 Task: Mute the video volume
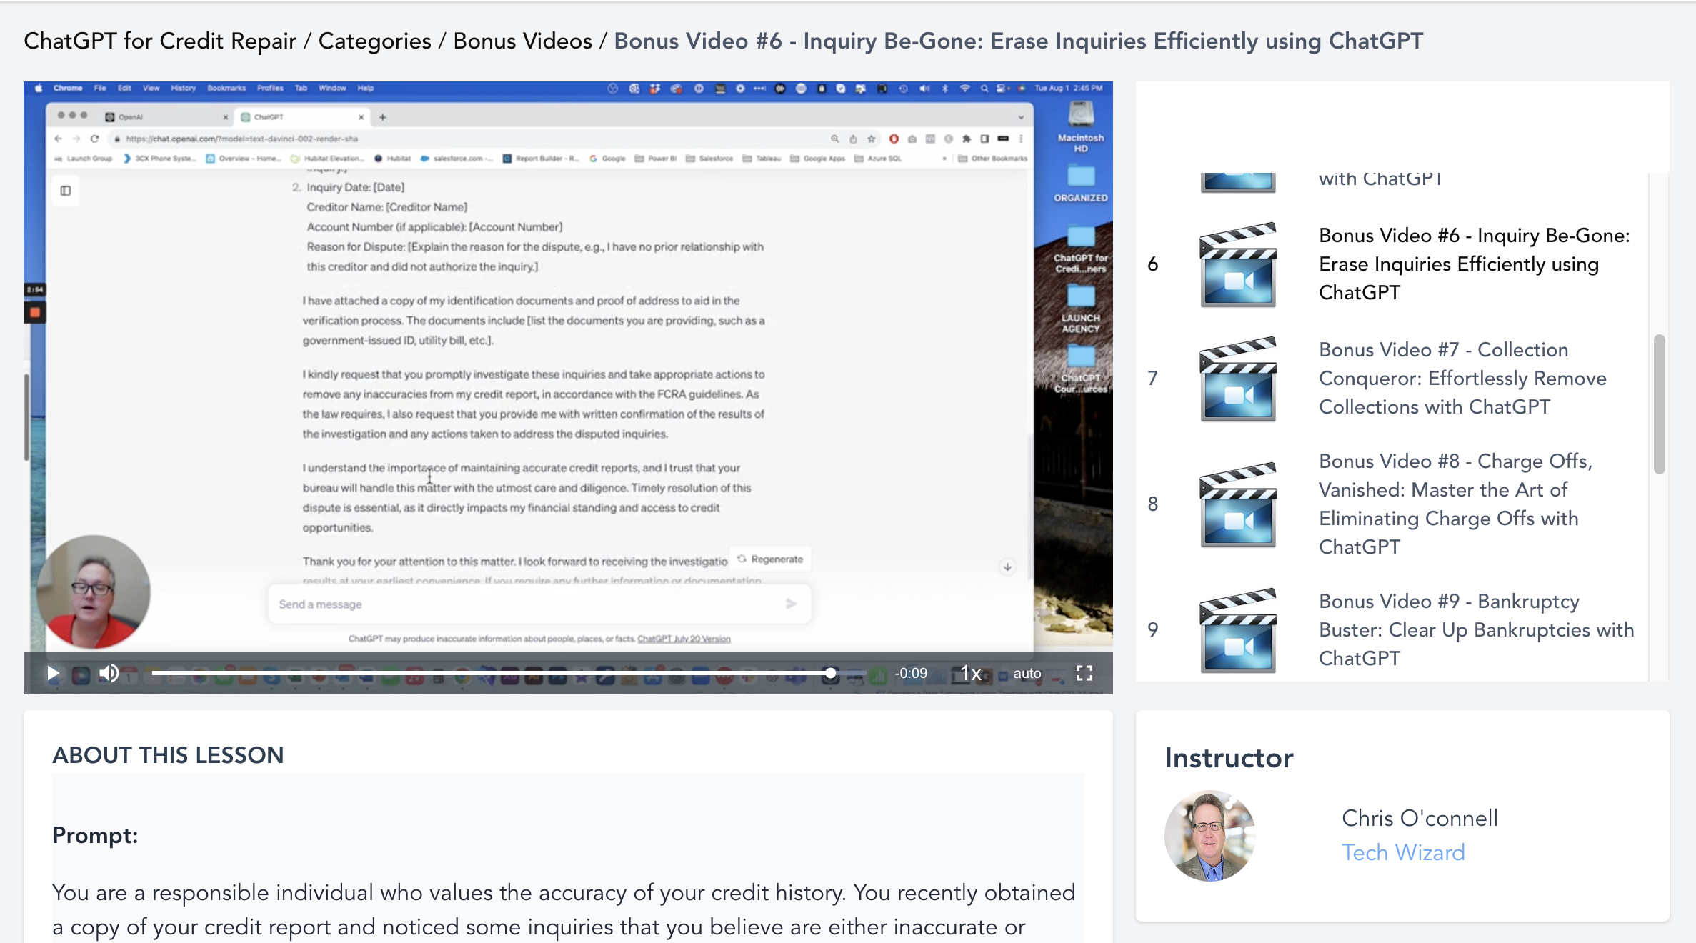[109, 673]
